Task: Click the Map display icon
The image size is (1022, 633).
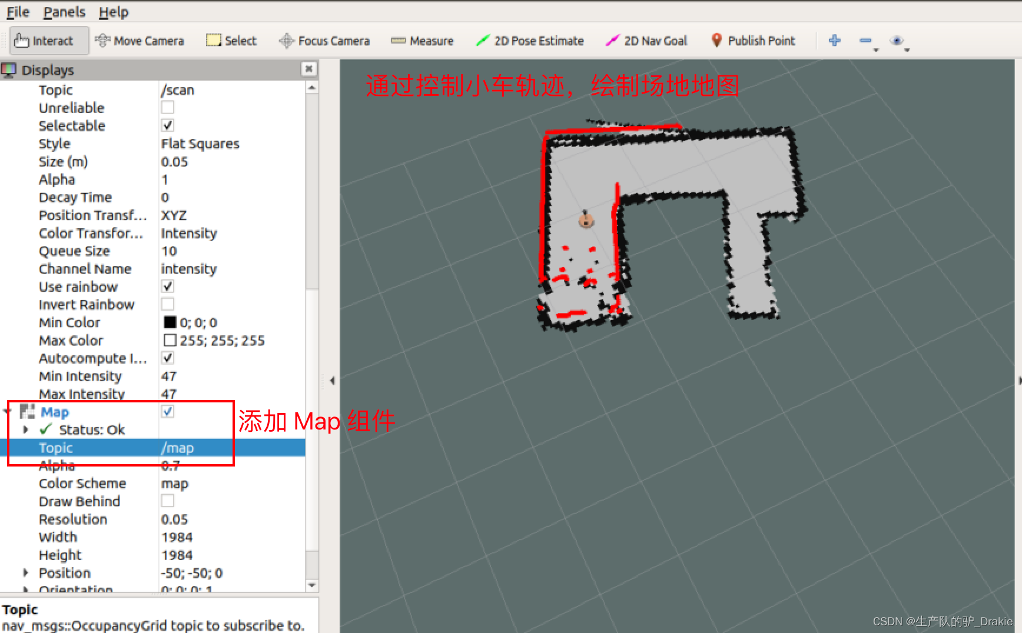Action: 28,411
